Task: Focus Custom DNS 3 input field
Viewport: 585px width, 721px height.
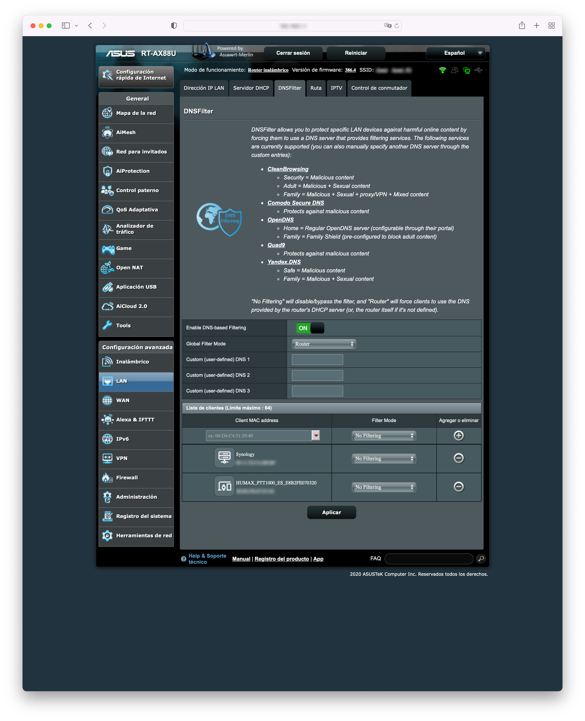Action: point(317,391)
